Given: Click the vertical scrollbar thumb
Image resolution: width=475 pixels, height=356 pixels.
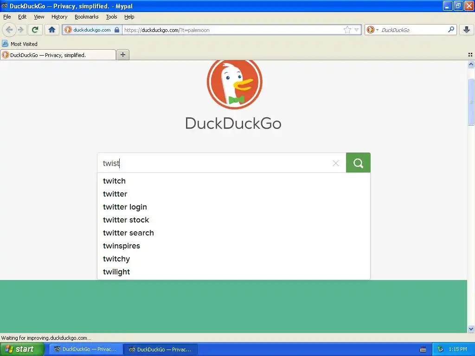Looking at the screenshot, I should 471,102.
